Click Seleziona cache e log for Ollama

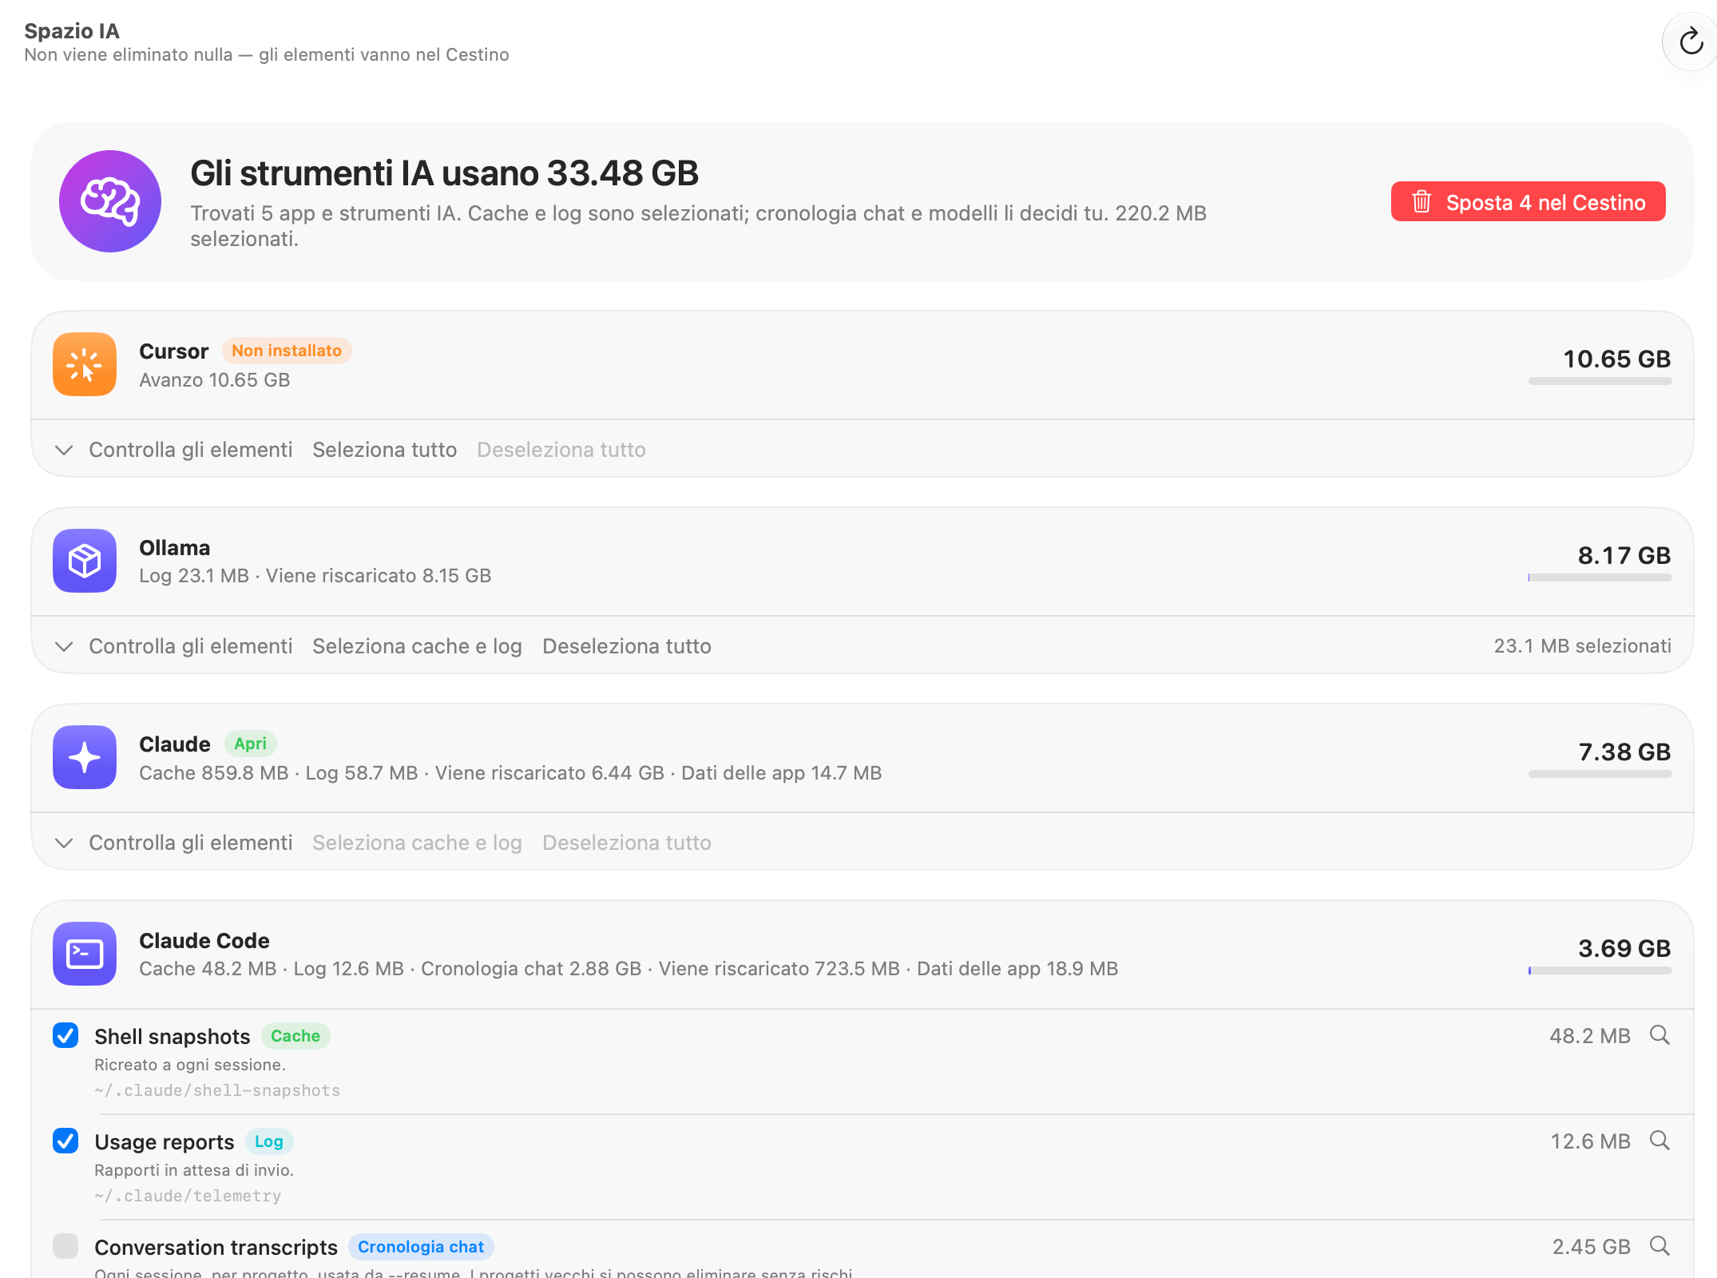(x=417, y=646)
